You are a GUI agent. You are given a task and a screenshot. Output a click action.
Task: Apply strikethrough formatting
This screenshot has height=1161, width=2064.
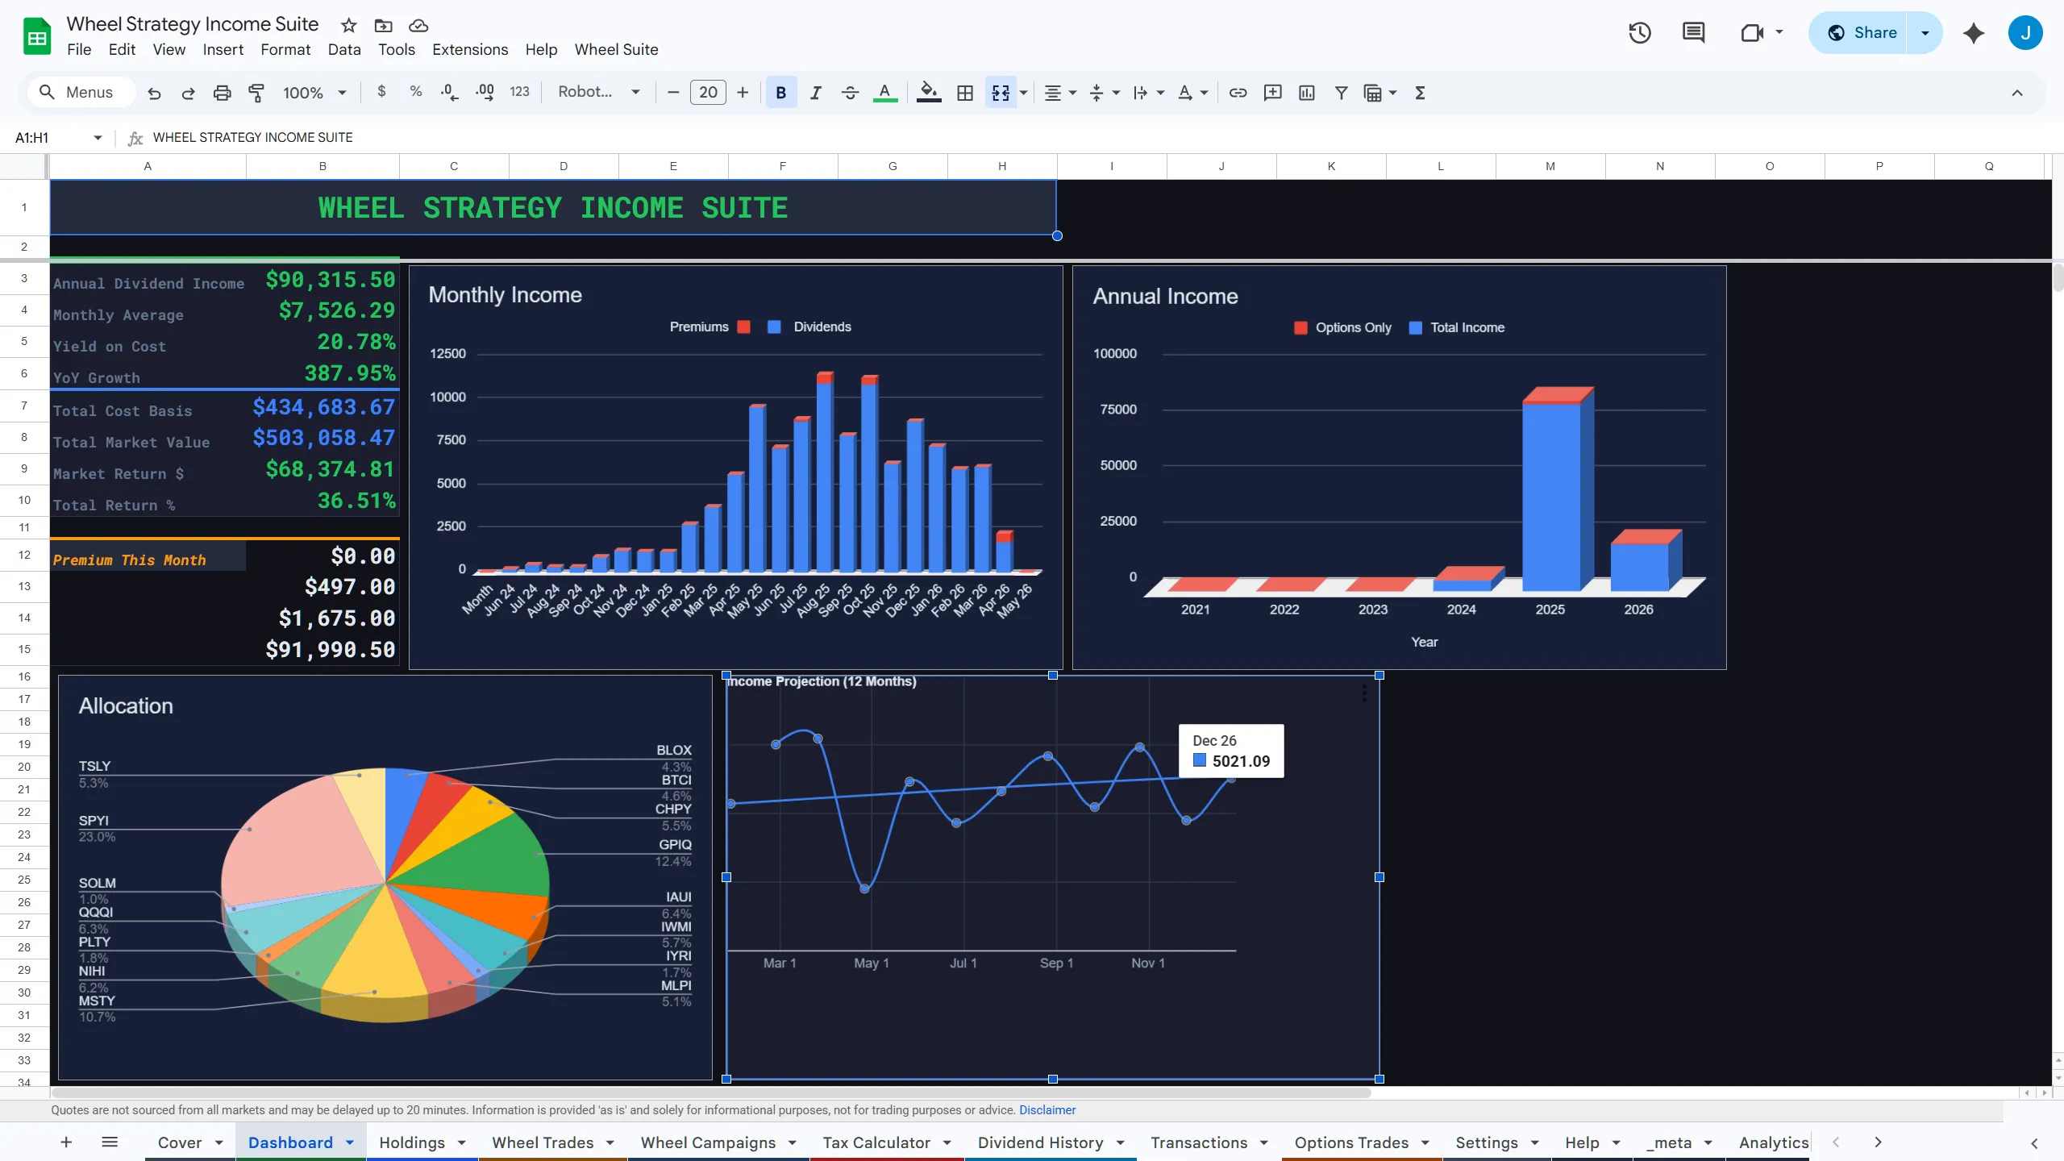pyautogui.click(x=850, y=93)
